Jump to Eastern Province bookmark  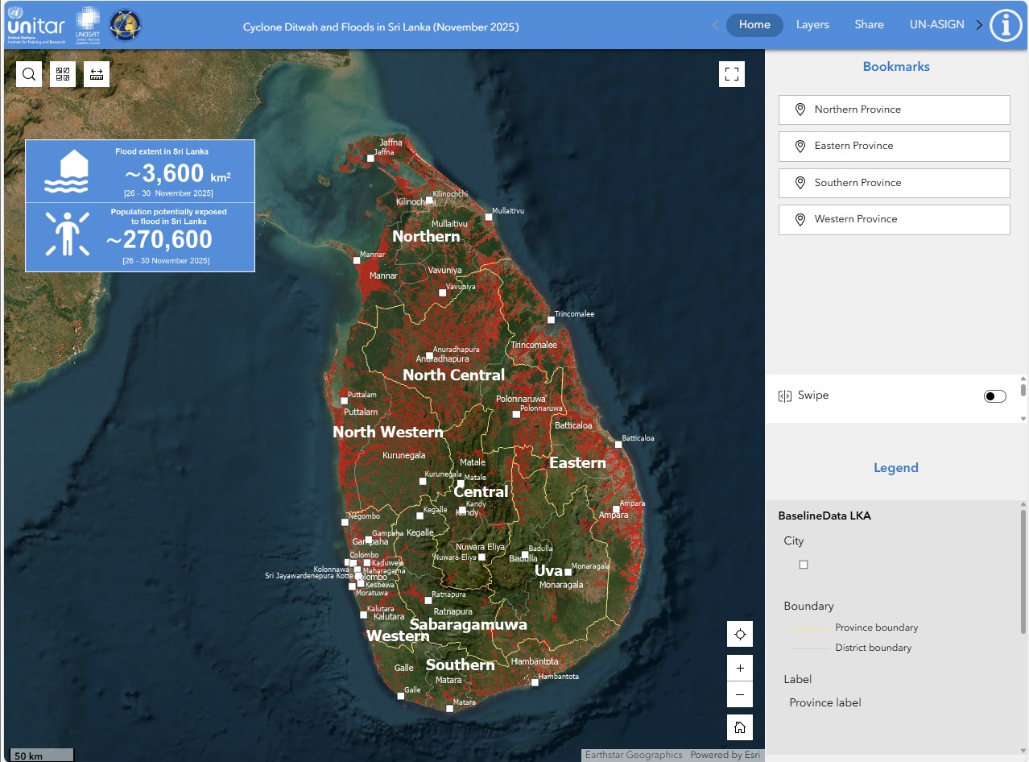tap(894, 146)
